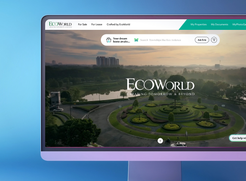Click the green butterfly search icon

point(136,40)
